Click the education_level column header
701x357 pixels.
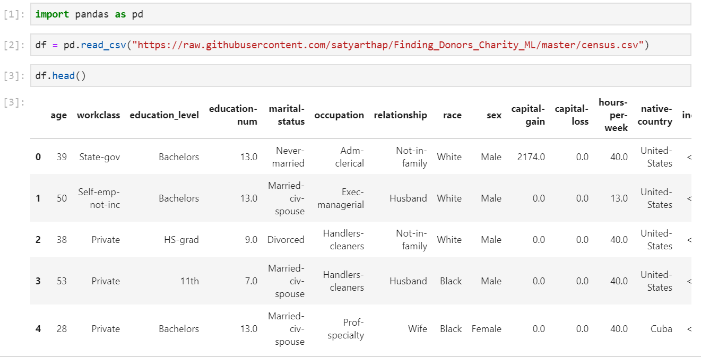[165, 115]
